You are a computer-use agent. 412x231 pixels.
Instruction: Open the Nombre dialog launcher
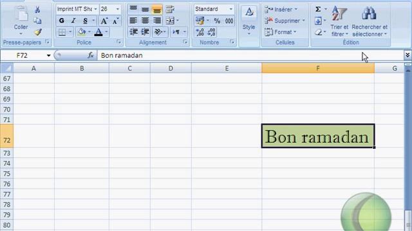(x=232, y=42)
